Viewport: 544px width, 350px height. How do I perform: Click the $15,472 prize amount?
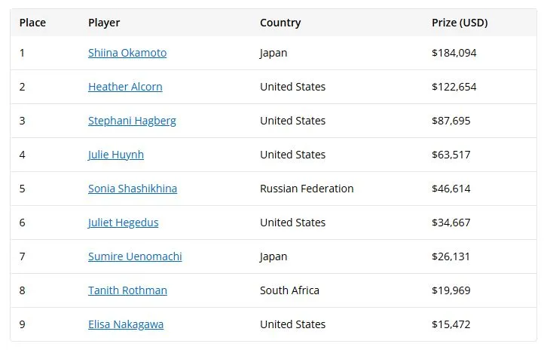451,324
